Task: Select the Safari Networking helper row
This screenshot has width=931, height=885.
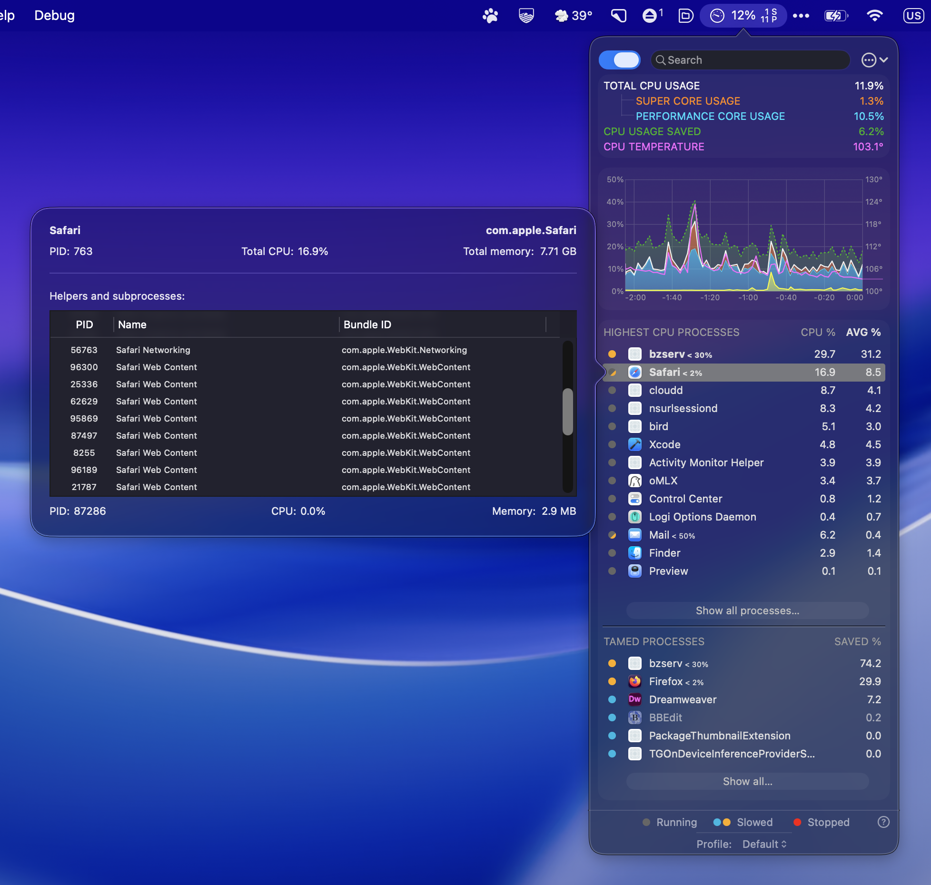Action: [306, 350]
